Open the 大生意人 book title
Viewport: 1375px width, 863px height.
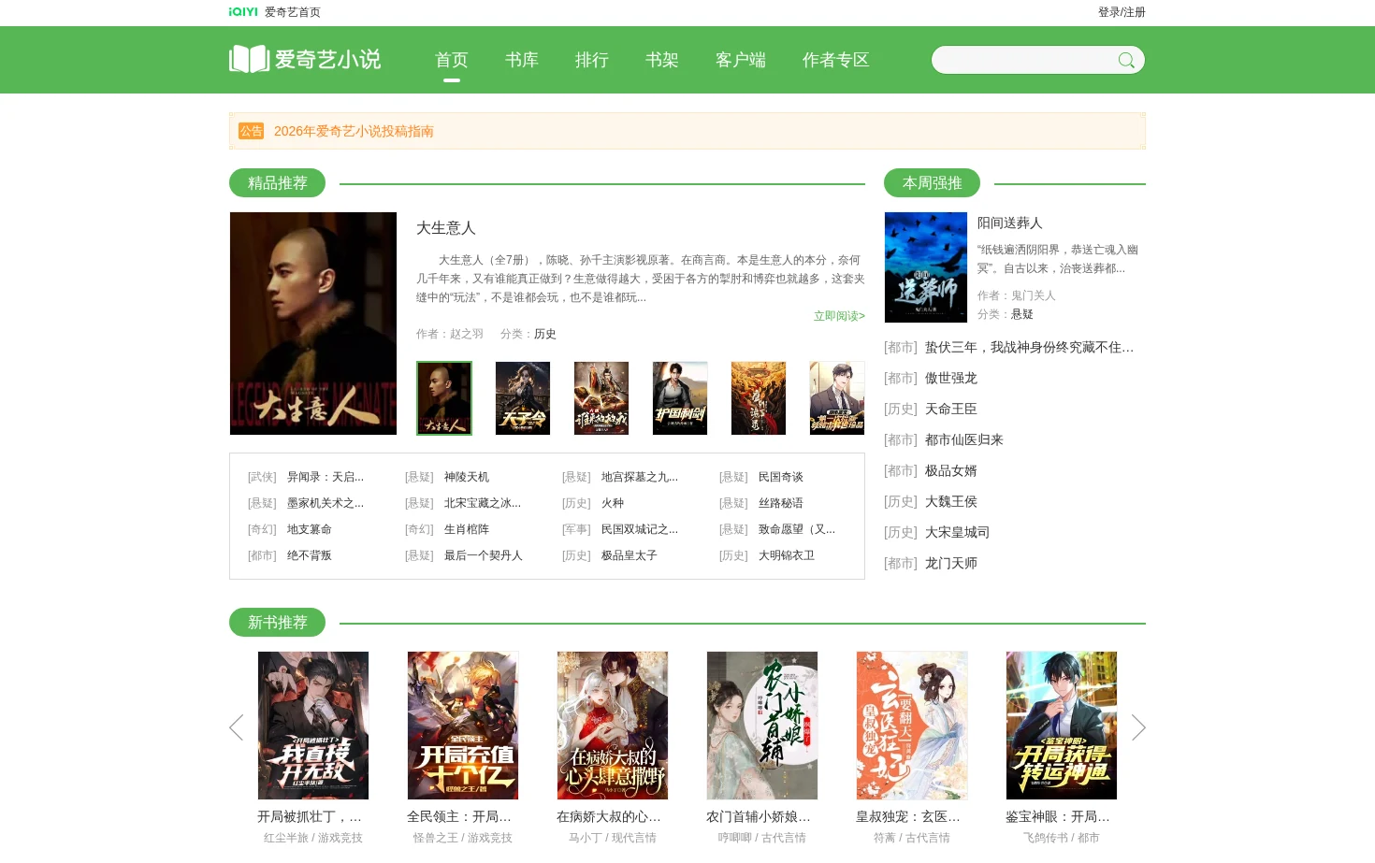point(446,228)
